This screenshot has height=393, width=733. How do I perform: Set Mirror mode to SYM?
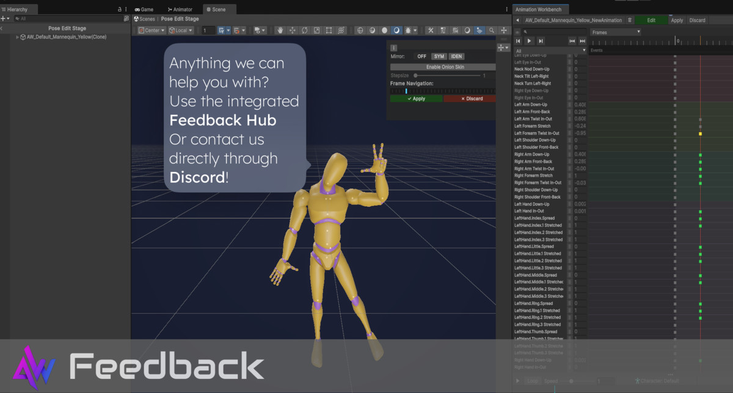coord(439,56)
